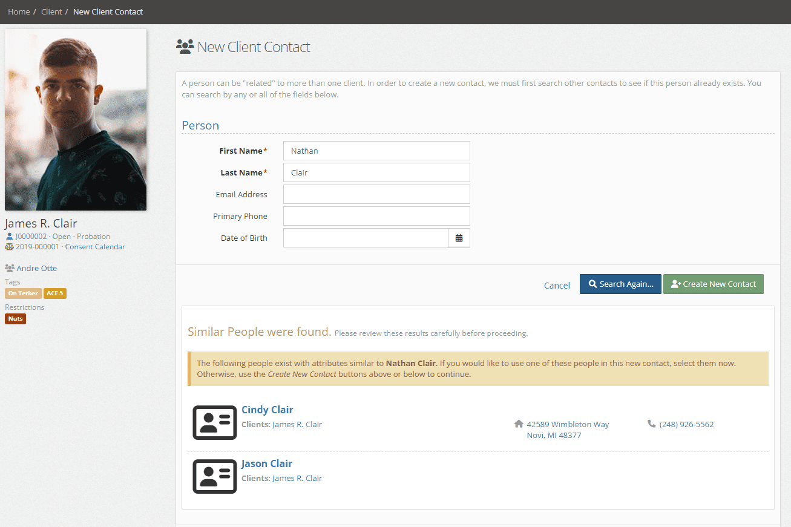Select Cindy Clair from similar people results
Screen dimensions: 791x527
tap(267, 410)
